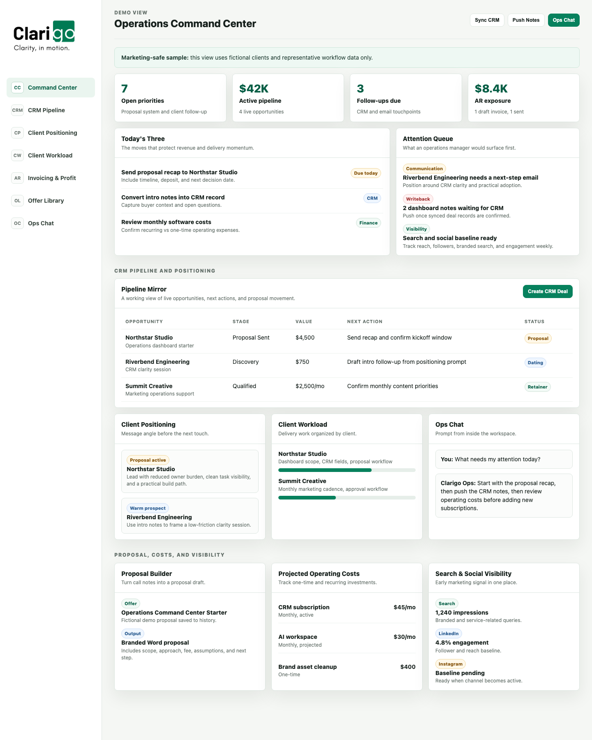Go to CRM Pipeline page
This screenshot has height=740, width=592.
[x=51, y=110]
